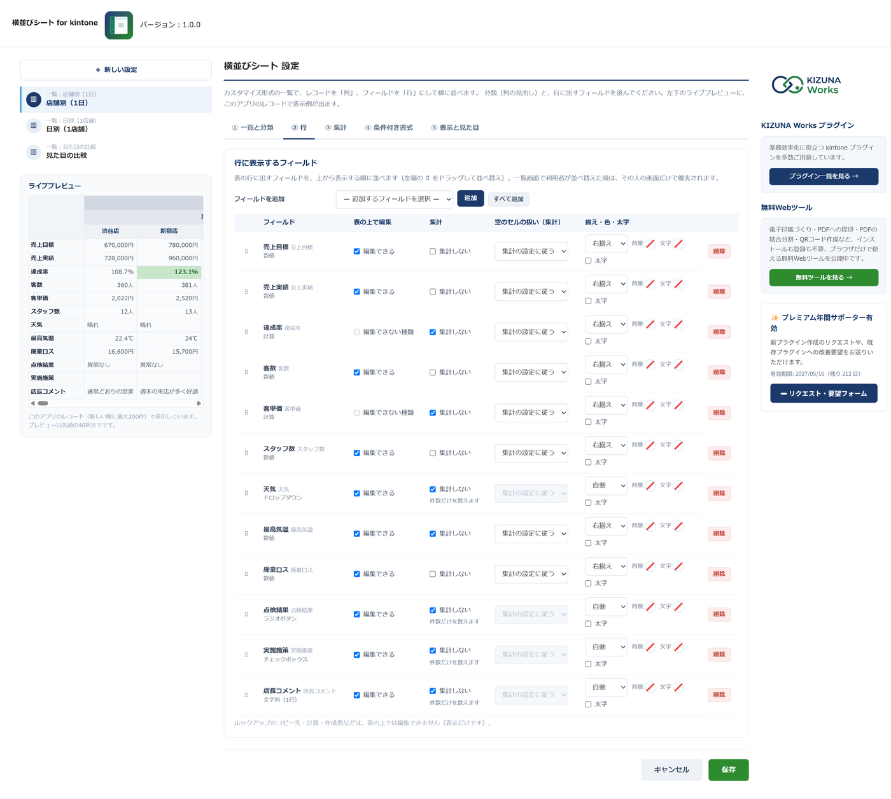Click the 123.1% cell in the live preview
891x799 pixels.
(169, 272)
